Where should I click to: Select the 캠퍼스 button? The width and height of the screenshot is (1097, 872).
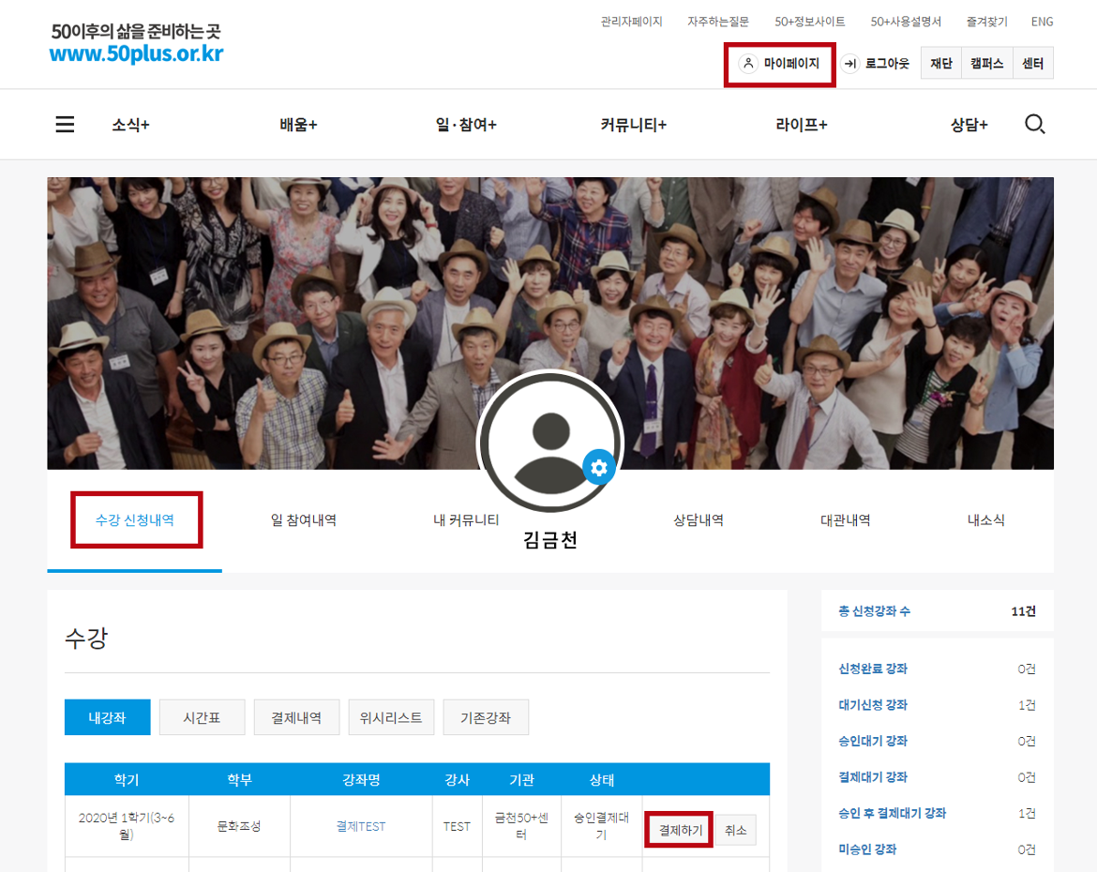987,63
